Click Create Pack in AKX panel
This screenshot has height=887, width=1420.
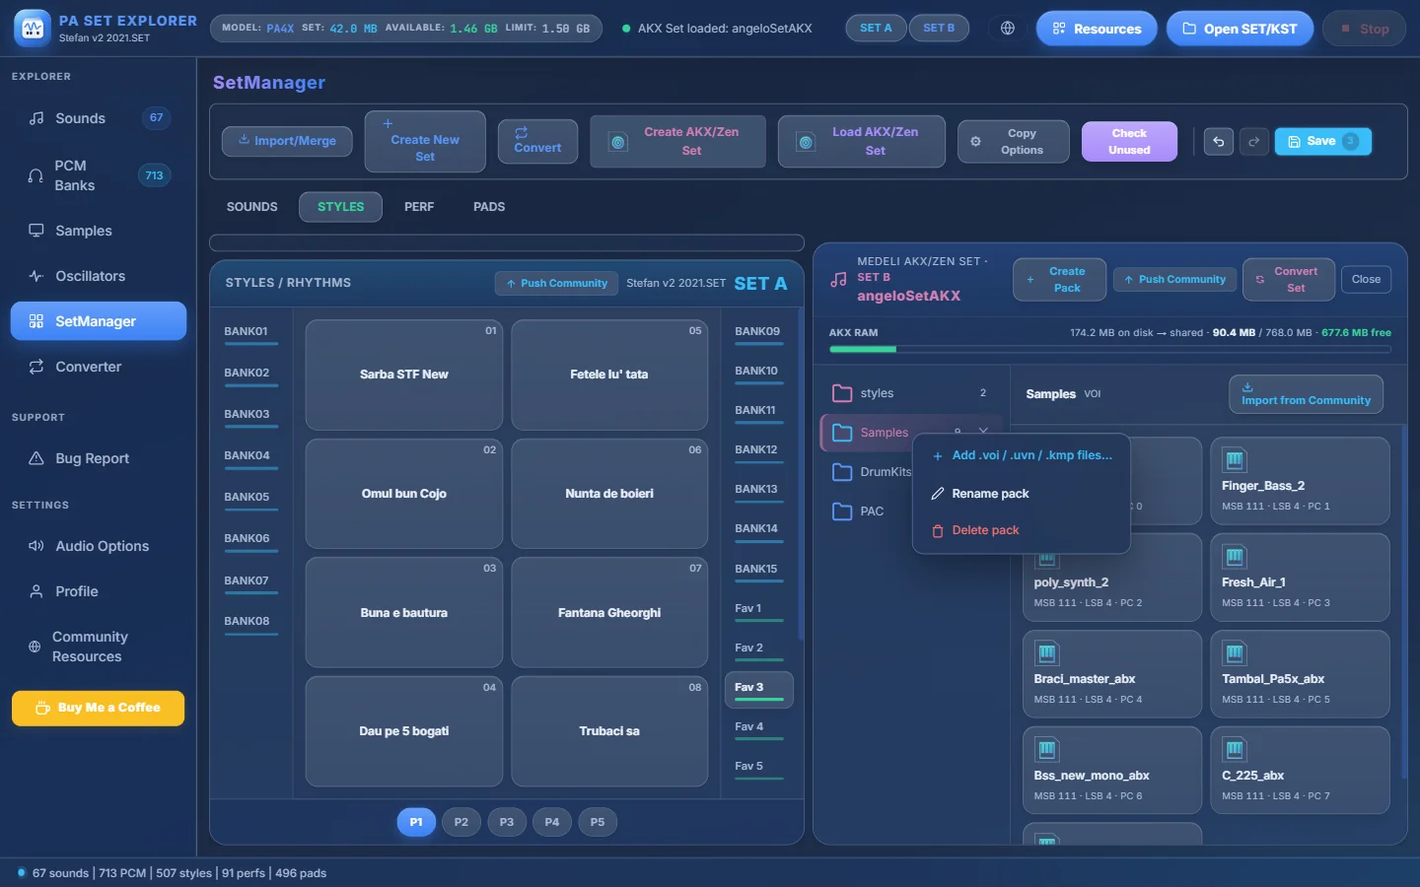pos(1059,280)
